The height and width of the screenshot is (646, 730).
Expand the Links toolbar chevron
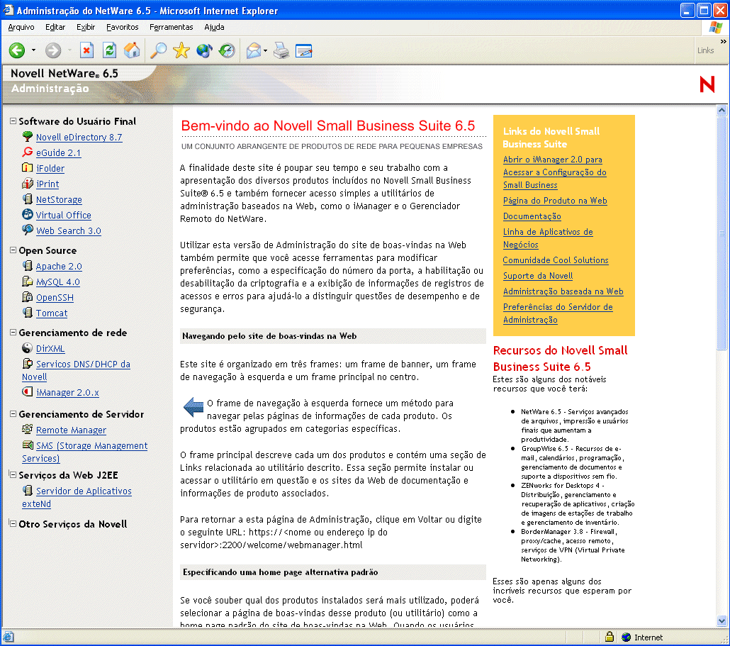click(x=723, y=41)
